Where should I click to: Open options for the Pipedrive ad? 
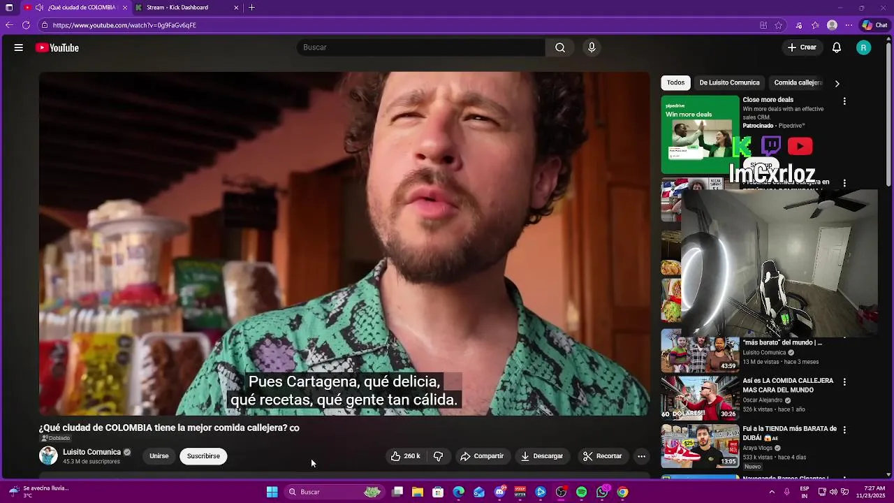[x=844, y=101]
